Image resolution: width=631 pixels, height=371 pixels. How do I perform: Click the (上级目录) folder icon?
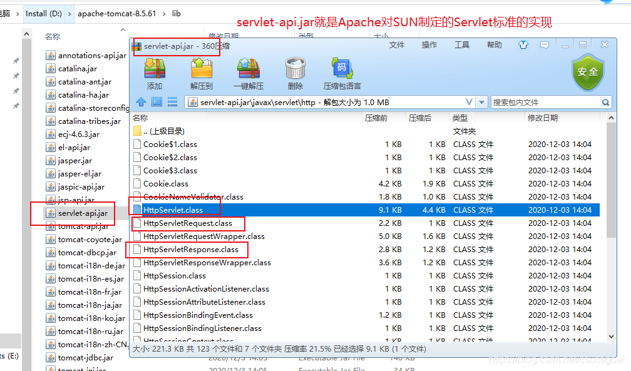click(x=137, y=131)
